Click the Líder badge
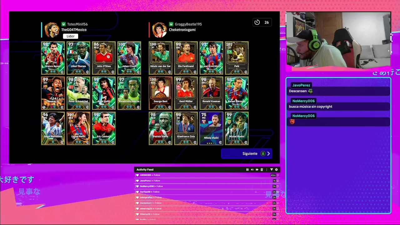Screen dimensions: 400x225 click(x=71, y=36)
